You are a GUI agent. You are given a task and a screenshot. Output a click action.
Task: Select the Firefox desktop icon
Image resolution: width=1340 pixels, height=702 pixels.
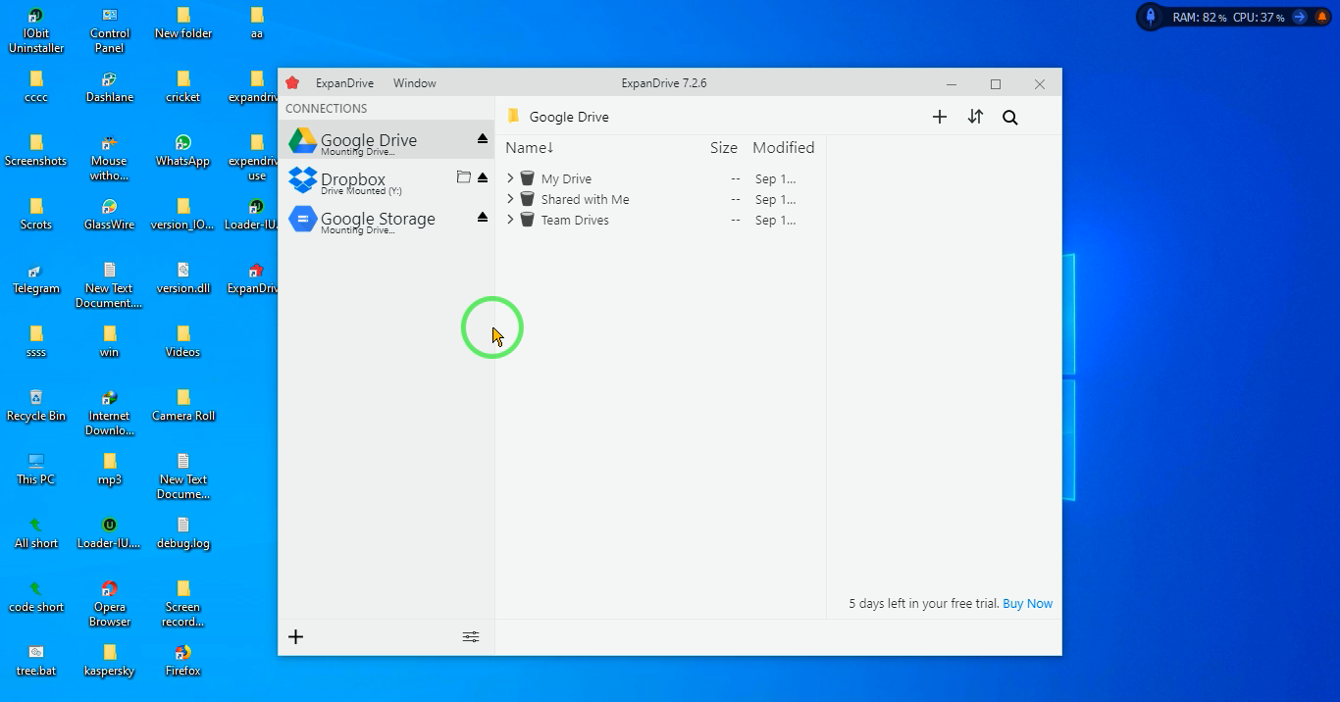(183, 660)
